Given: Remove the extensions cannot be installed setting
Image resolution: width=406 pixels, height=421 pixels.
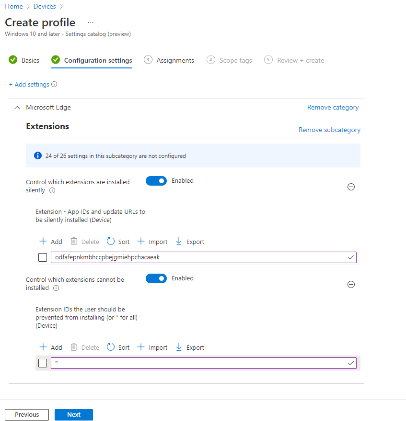Looking at the screenshot, I should (351, 284).
